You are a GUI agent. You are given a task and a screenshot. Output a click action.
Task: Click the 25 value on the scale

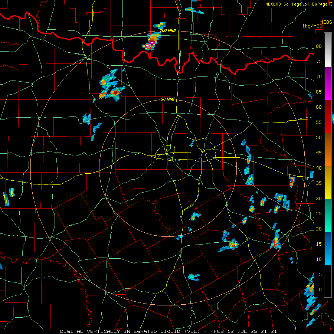[319, 213]
